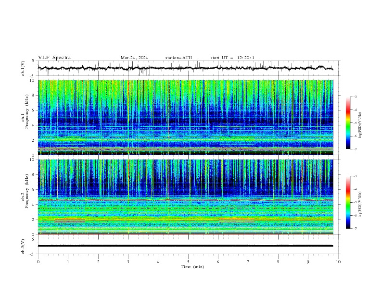
Task: Click the "10" tick on the time axis
Action: (x=338, y=262)
